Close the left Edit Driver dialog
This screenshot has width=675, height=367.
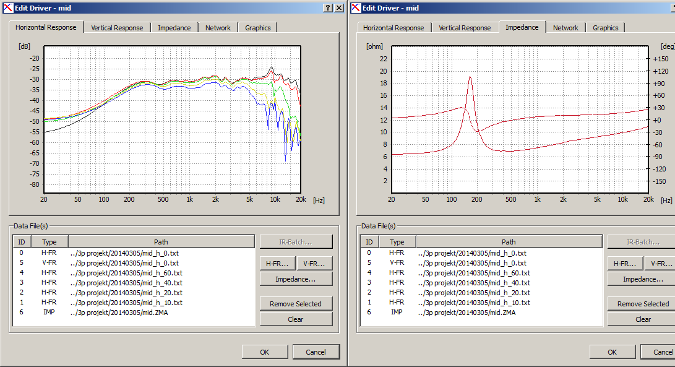point(339,8)
